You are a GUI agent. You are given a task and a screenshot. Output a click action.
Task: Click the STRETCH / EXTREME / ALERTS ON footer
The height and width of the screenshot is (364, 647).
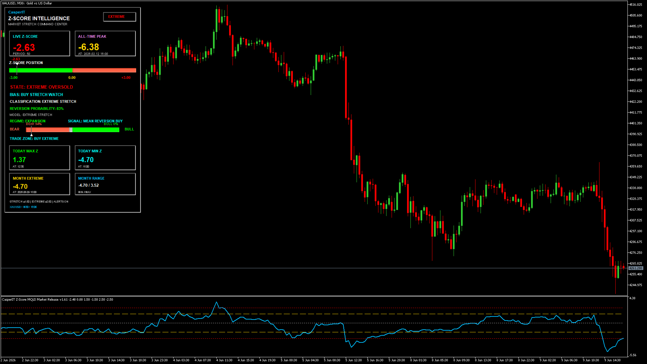point(39,202)
